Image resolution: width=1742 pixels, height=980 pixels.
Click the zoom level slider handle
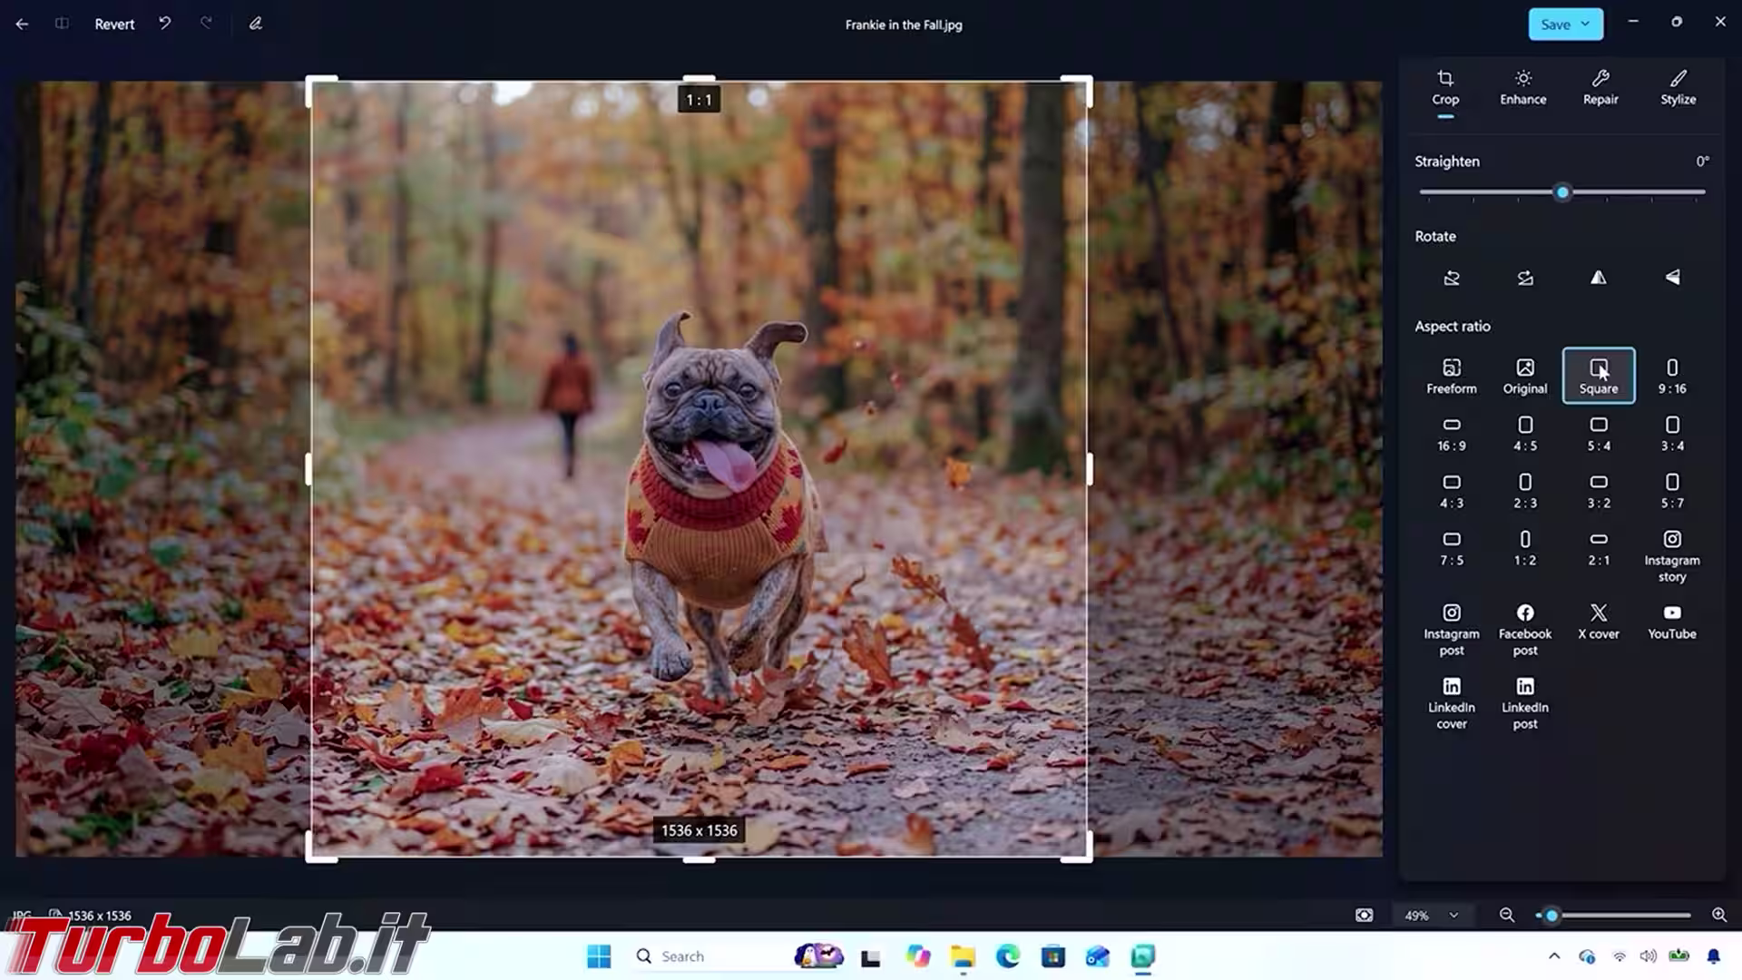tap(1551, 916)
